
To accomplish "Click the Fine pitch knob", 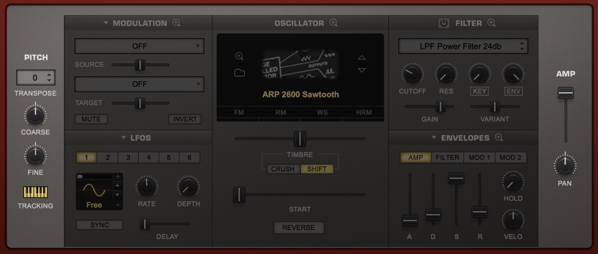I will tap(35, 155).
